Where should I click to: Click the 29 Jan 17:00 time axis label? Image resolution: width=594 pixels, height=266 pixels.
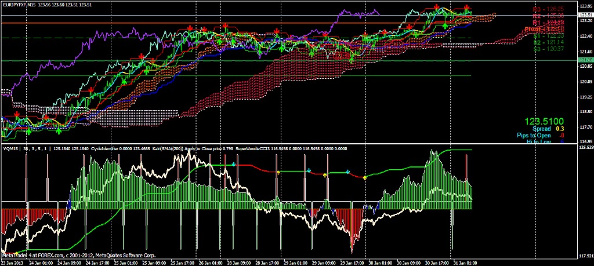coord(354,263)
